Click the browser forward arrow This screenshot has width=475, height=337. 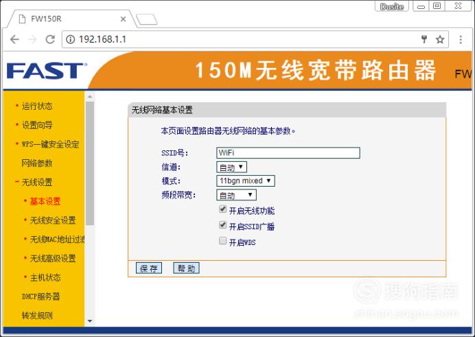(x=32, y=39)
